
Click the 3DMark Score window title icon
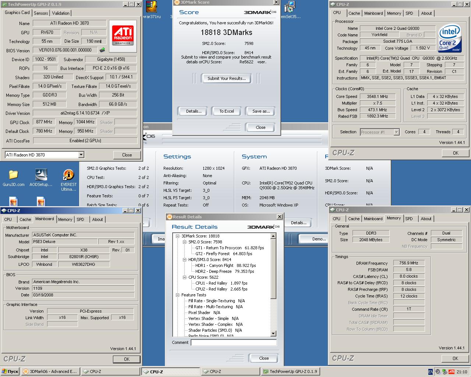click(176, 2)
